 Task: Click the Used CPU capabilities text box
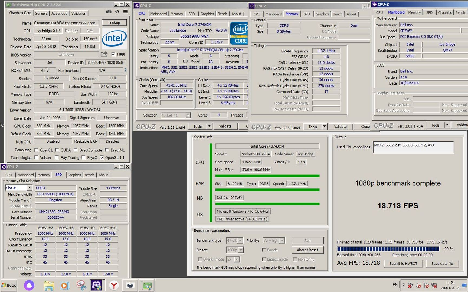pos(413,147)
